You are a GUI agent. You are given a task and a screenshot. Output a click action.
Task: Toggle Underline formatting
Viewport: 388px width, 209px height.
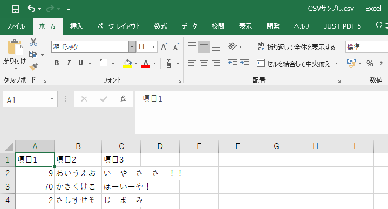tap(80, 63)
